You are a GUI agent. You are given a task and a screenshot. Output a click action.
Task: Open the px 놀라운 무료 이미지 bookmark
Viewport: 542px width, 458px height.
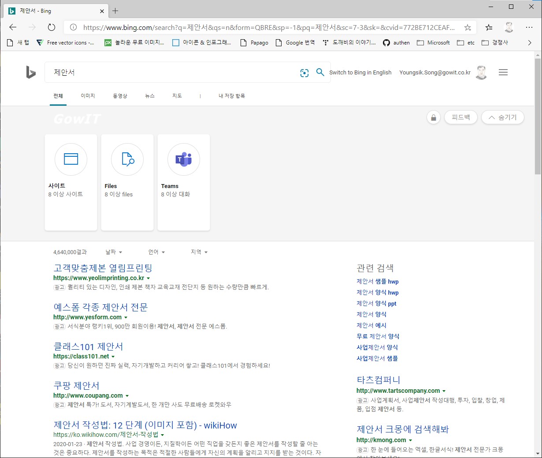[134, 43]
